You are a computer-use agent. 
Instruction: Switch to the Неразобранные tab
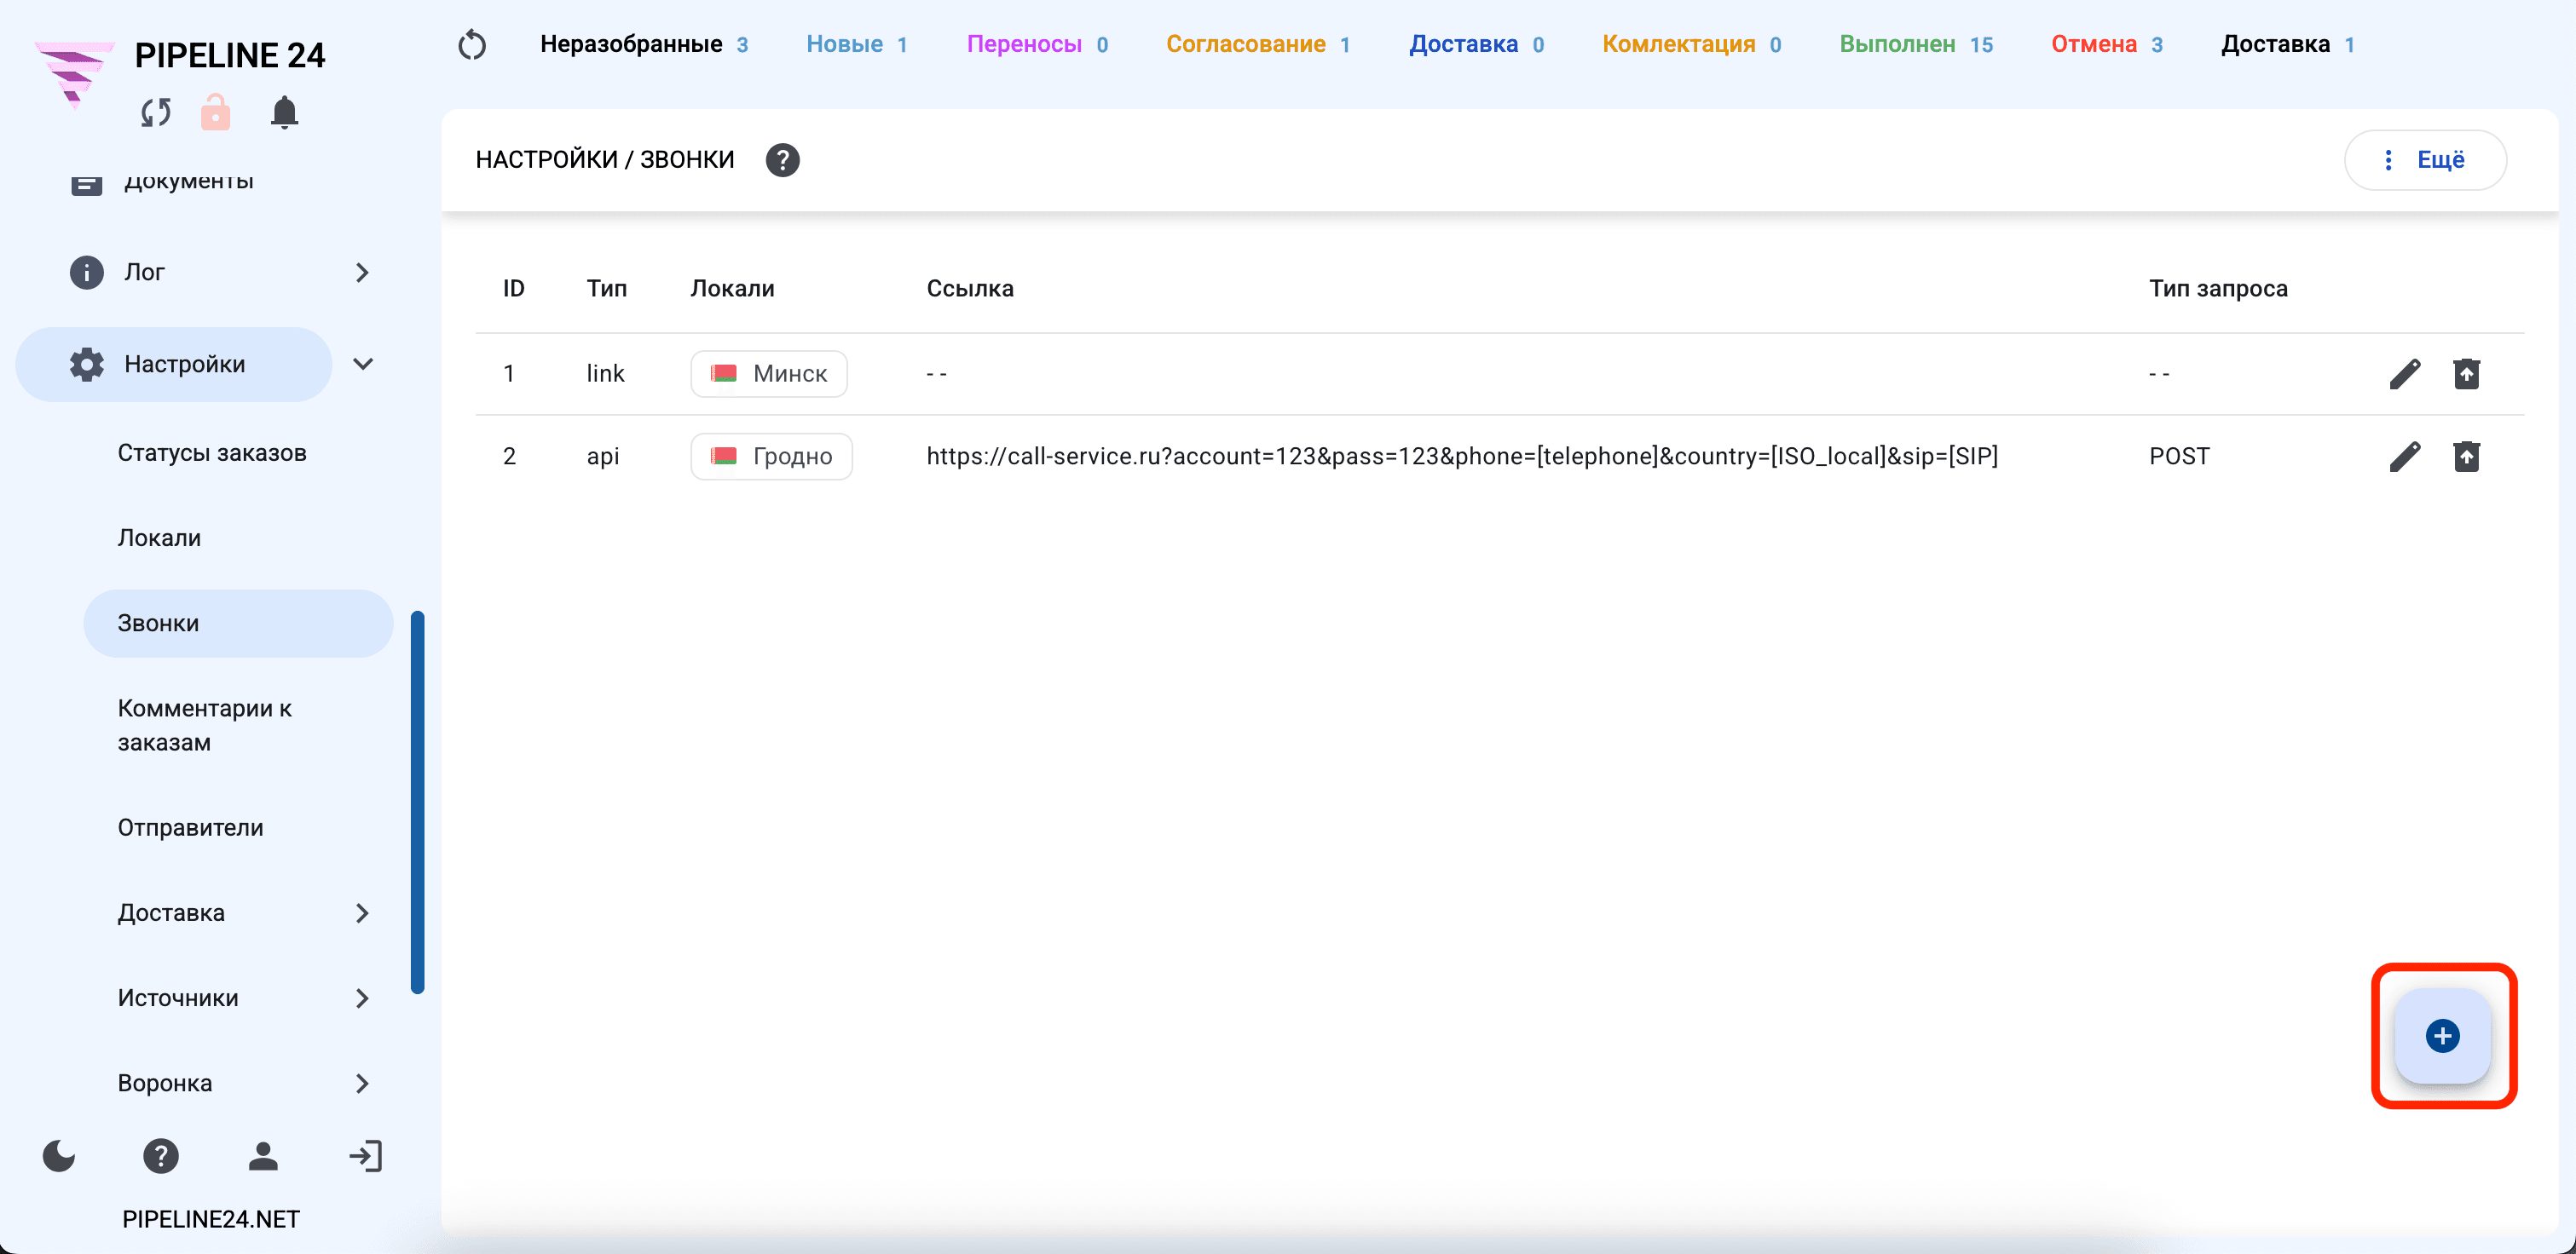[644, 45]
